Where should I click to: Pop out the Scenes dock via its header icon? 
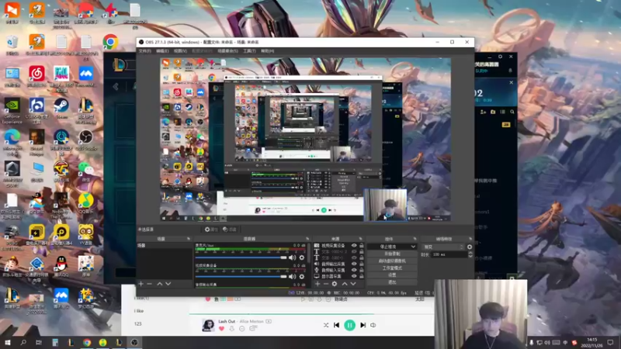click(189, 239)
